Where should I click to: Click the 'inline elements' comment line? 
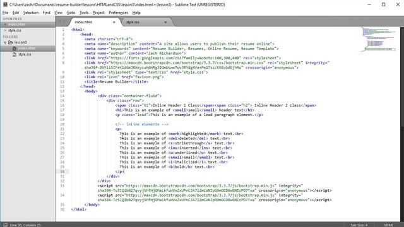click(x=141, y=124)
